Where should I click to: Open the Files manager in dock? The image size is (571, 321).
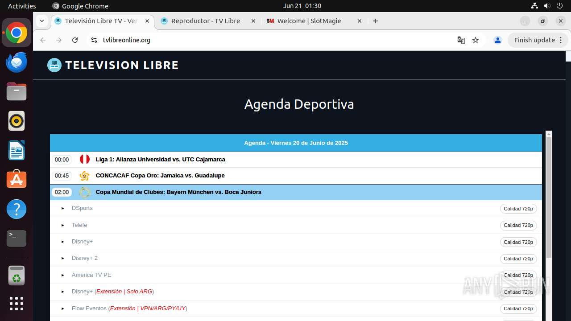(17, 92)
